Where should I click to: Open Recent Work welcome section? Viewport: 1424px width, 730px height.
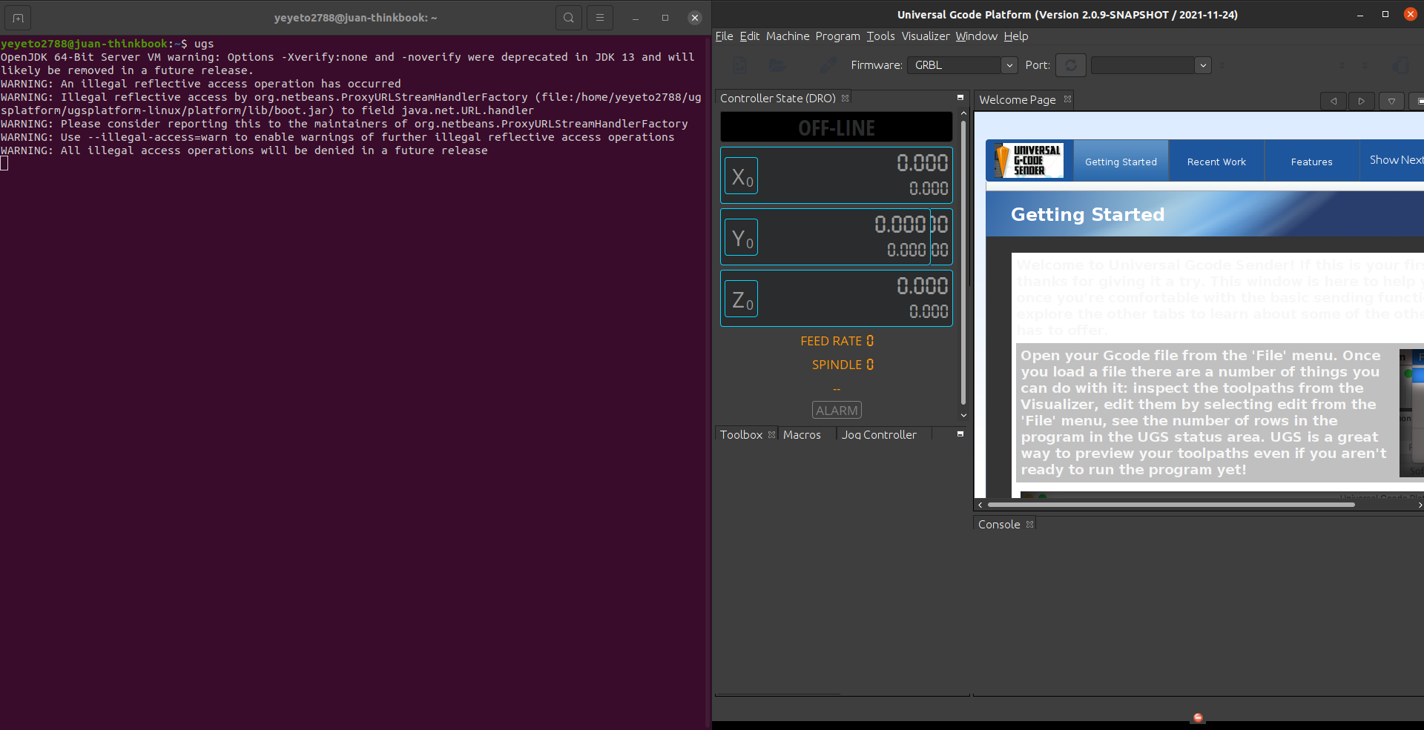1216,161
